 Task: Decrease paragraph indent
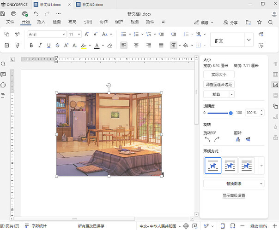pos(161,34)
